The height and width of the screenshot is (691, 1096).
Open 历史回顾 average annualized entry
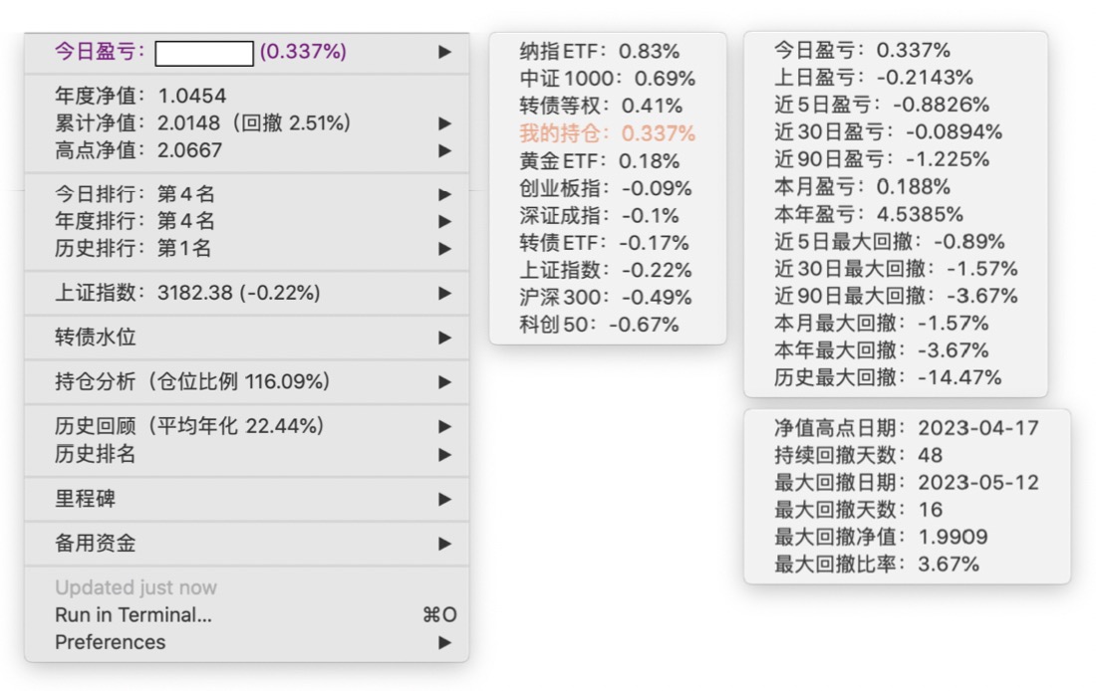(189, 426)
